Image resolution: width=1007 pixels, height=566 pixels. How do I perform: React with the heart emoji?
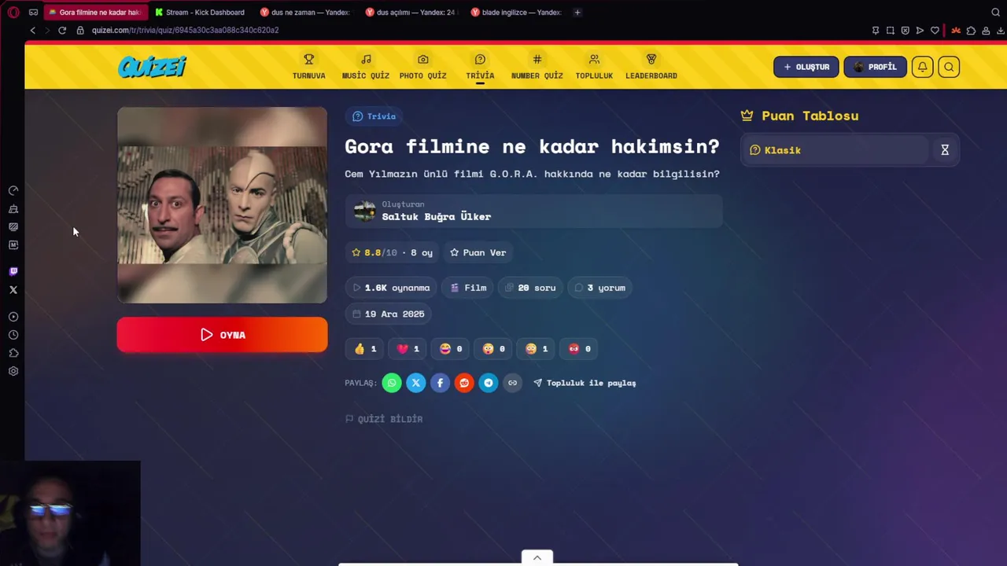pyautogui.click(x=408, y=348)
